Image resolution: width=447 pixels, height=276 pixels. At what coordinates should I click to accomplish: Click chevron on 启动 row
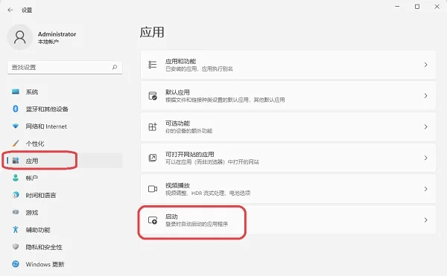coord(425,220)
